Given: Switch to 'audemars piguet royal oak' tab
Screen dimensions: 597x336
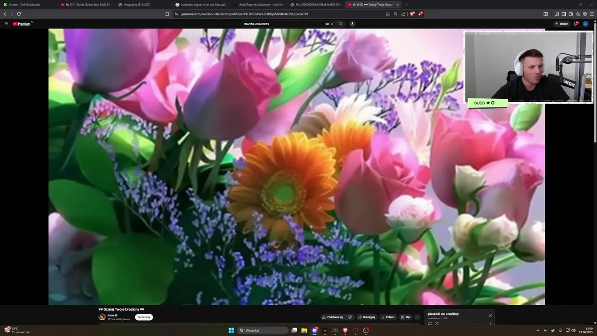Looking at the screenshot, I should click(201, 4).
